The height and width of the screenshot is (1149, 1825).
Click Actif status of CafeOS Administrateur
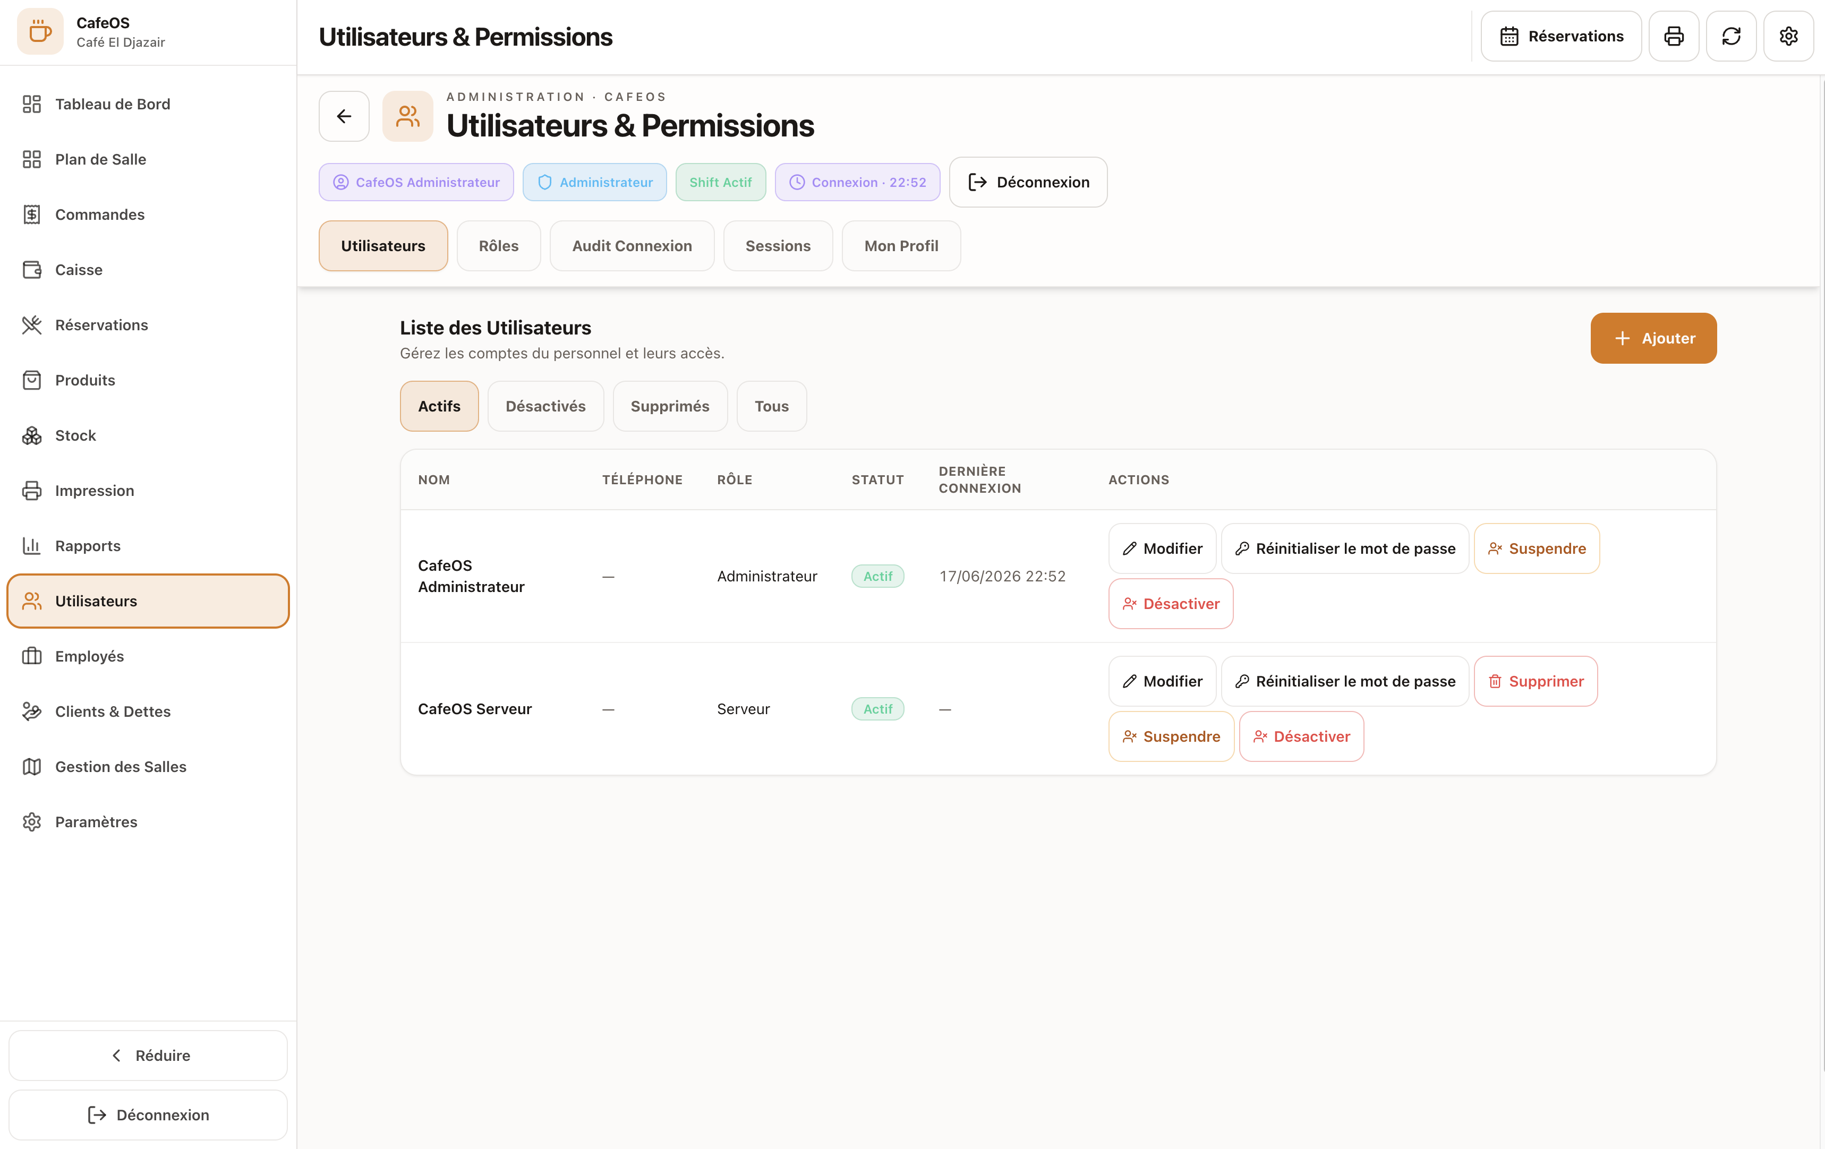click(877, 577)
